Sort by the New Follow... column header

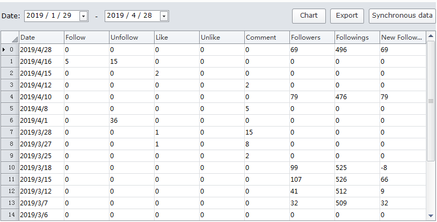[403, 38]
